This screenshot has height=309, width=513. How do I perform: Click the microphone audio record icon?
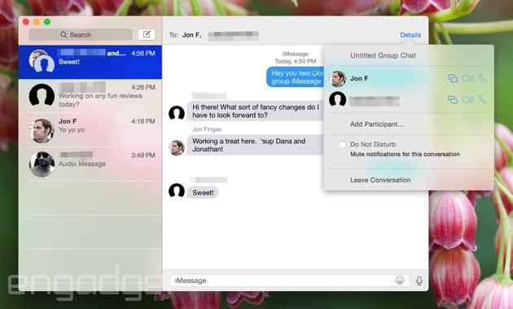pos(419,281)
